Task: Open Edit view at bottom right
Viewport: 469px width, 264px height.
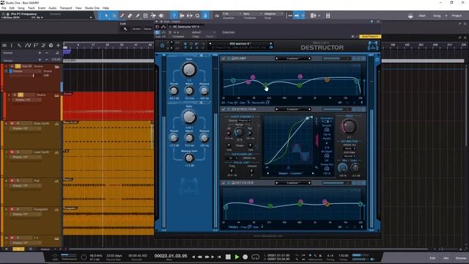Action: click(x=432, y=258)
